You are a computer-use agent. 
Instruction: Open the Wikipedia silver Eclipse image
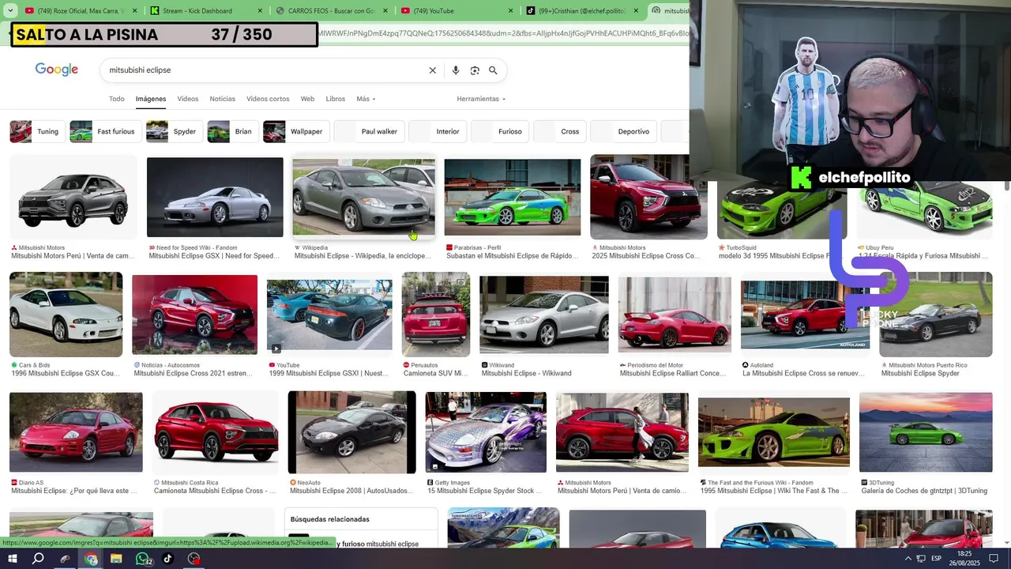363,198
